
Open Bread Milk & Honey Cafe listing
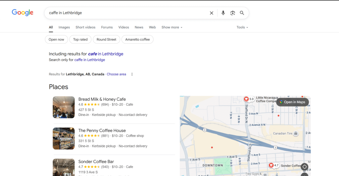coord(102,99)
